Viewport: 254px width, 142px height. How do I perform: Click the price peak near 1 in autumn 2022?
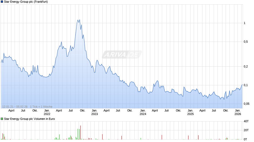(x=79, y=20)
